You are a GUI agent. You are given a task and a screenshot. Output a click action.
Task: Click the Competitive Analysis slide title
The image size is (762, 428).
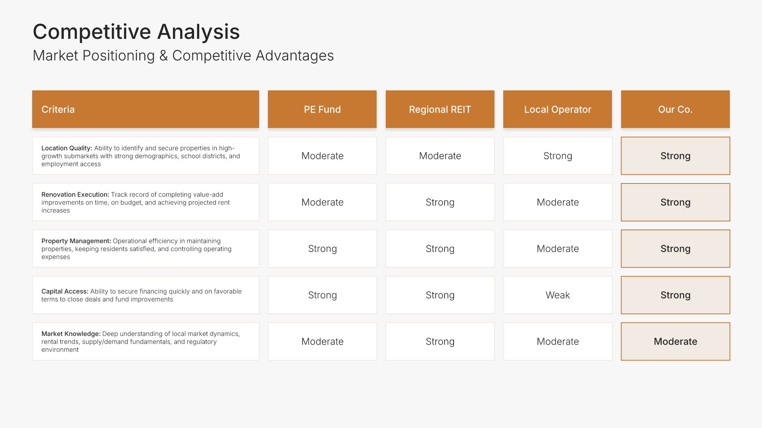click(136, 32)
